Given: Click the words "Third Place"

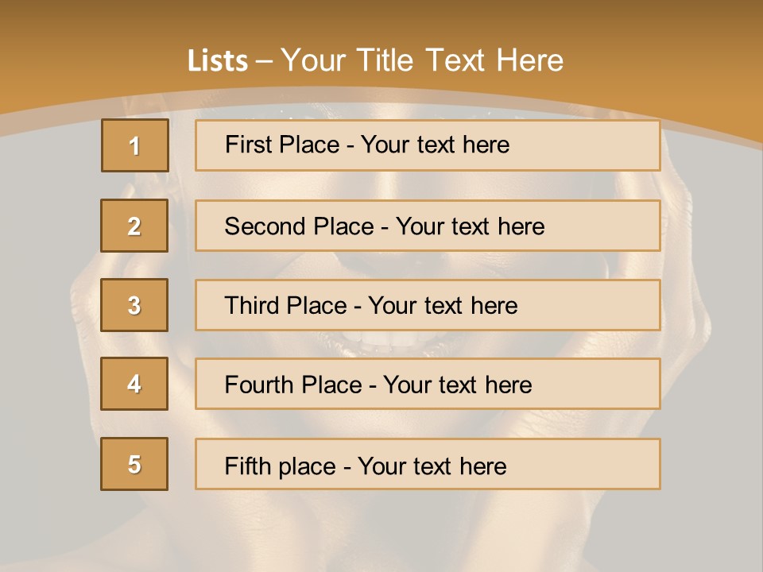Looking at the screenshot, I should coord(285,306).
